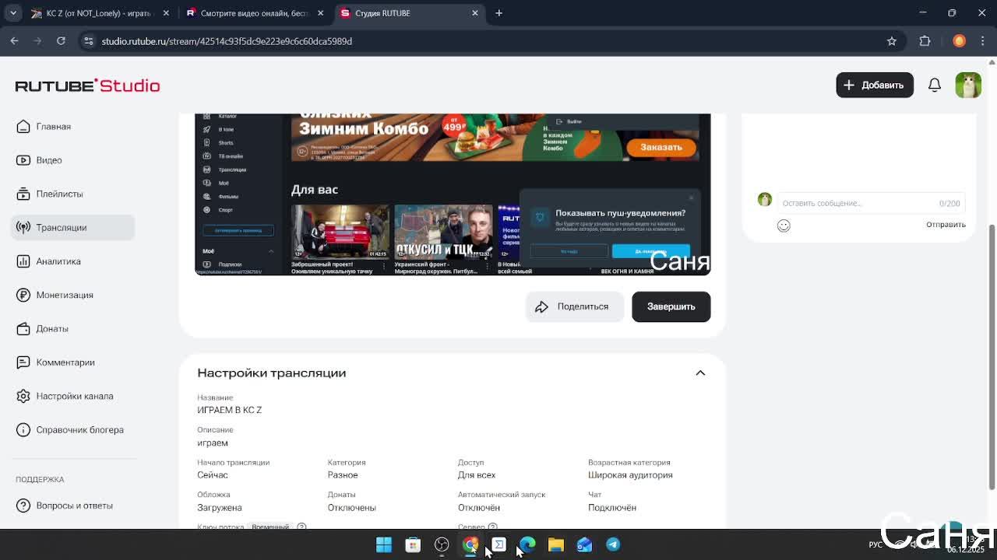View site information icon in the address bar
The width and height of the screenshot is (997, 560).
pyautogui.click(x=88, y=41)
